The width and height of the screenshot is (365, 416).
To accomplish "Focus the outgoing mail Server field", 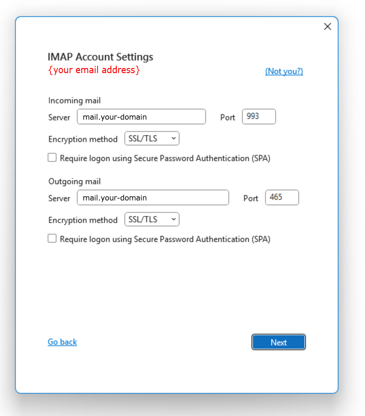I will point(153,198).
